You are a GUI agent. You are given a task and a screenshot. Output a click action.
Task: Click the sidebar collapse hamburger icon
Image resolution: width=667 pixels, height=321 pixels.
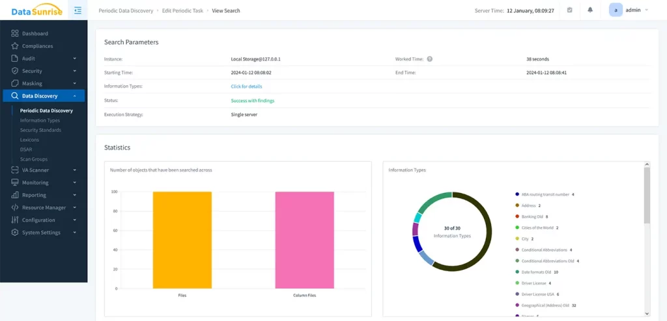78,10
